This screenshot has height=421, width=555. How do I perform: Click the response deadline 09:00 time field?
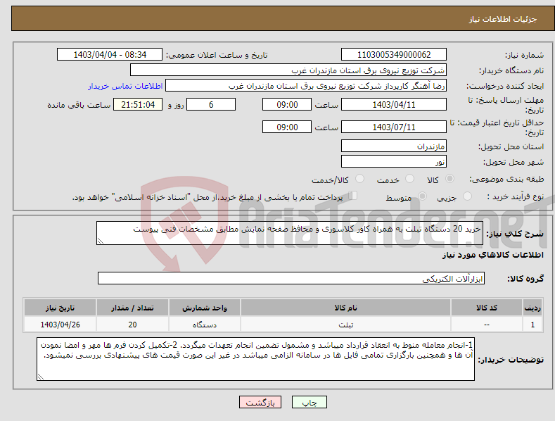[287, 104]
